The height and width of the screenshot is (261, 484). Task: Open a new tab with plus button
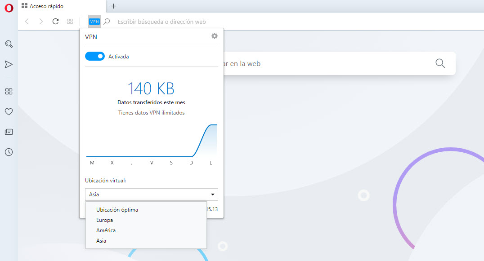[x=113, y=6]
